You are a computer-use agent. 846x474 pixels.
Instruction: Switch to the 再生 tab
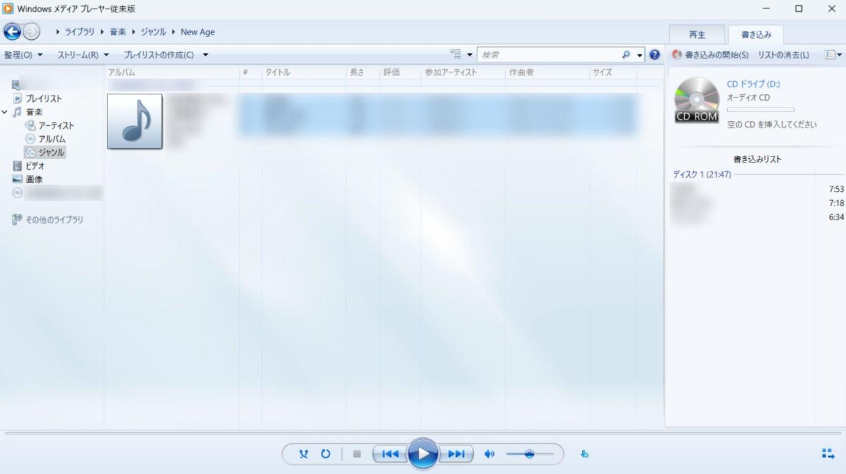pyautogui.click(x=697, y=35)
